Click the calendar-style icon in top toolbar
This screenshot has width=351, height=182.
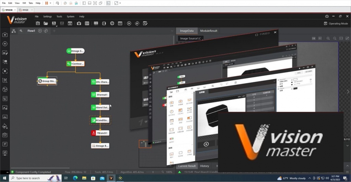70,23
